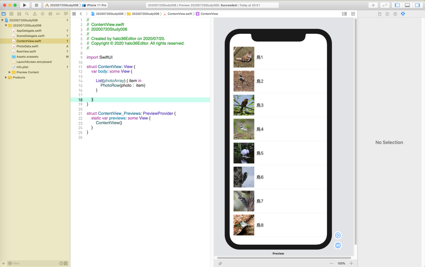Expand the Preview Content folder
The height and width of the screenshot is (267, 425).
[10, 72]
